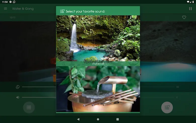Image resolution: width=196 pixels, height=123 pixels.
Task: Click the Android recent apps button
Action: (117, 119)
